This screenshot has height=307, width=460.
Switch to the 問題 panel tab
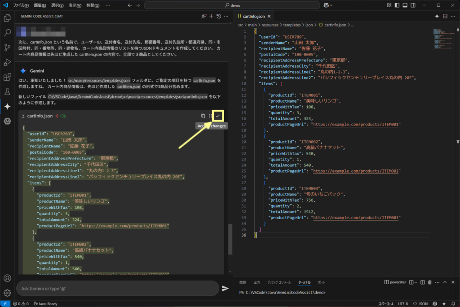pos(243,282)
